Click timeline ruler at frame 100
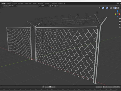Screen dimensions: 121x91 coord(36,89)
